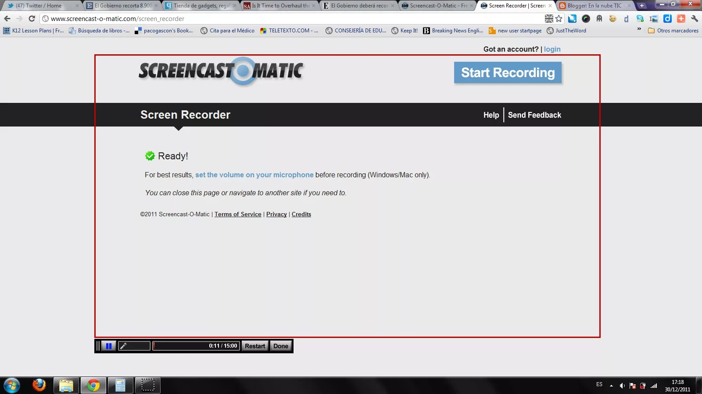Open 'Keep It!' bookmark

click(405, 31)
